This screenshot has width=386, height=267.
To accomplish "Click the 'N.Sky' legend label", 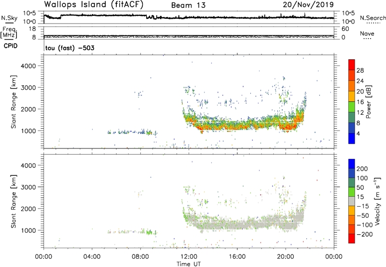I will [x=9, y=18].
